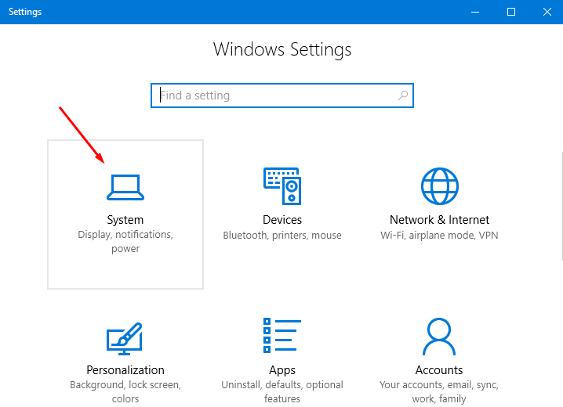563x407 pixels.
Task: Select the Apps label
Action: pos(282,370)
